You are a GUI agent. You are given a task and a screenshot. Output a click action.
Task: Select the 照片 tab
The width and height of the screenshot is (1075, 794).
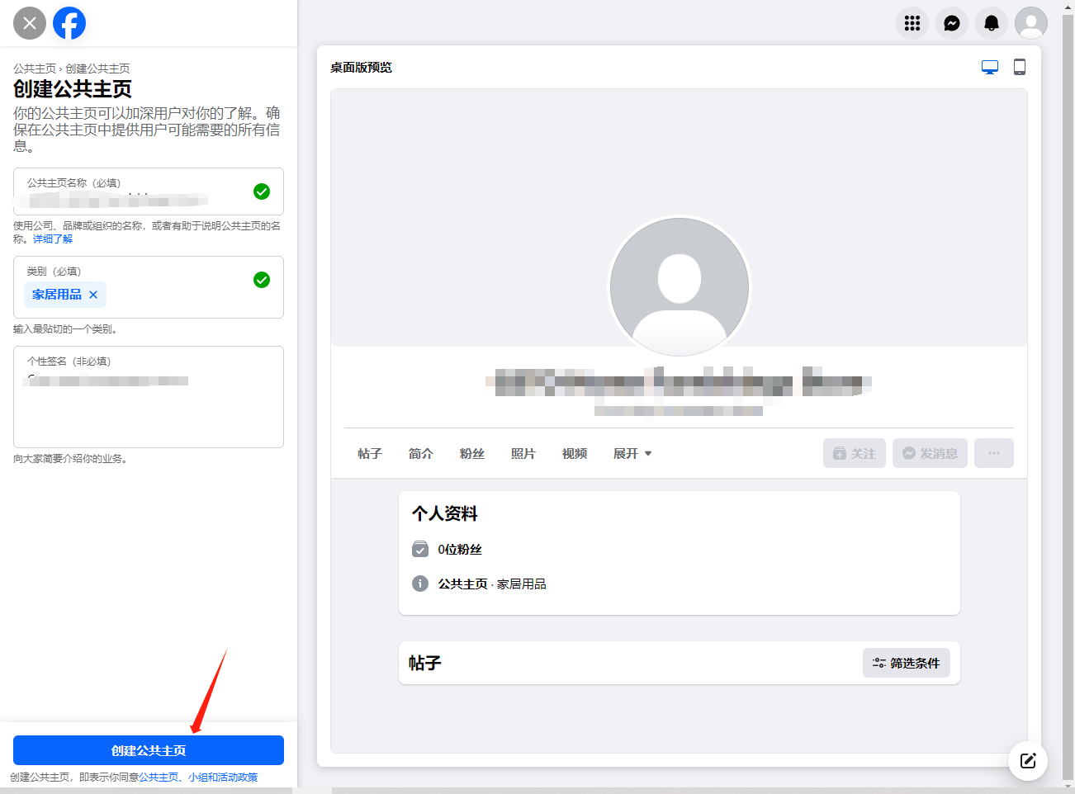523,454
